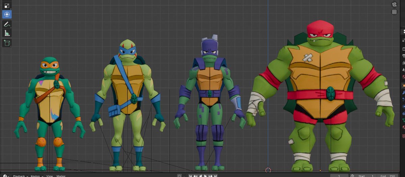Select the Annotate pencil tool
This screenshot has height=177, width=405.
(x=7, y=24)
